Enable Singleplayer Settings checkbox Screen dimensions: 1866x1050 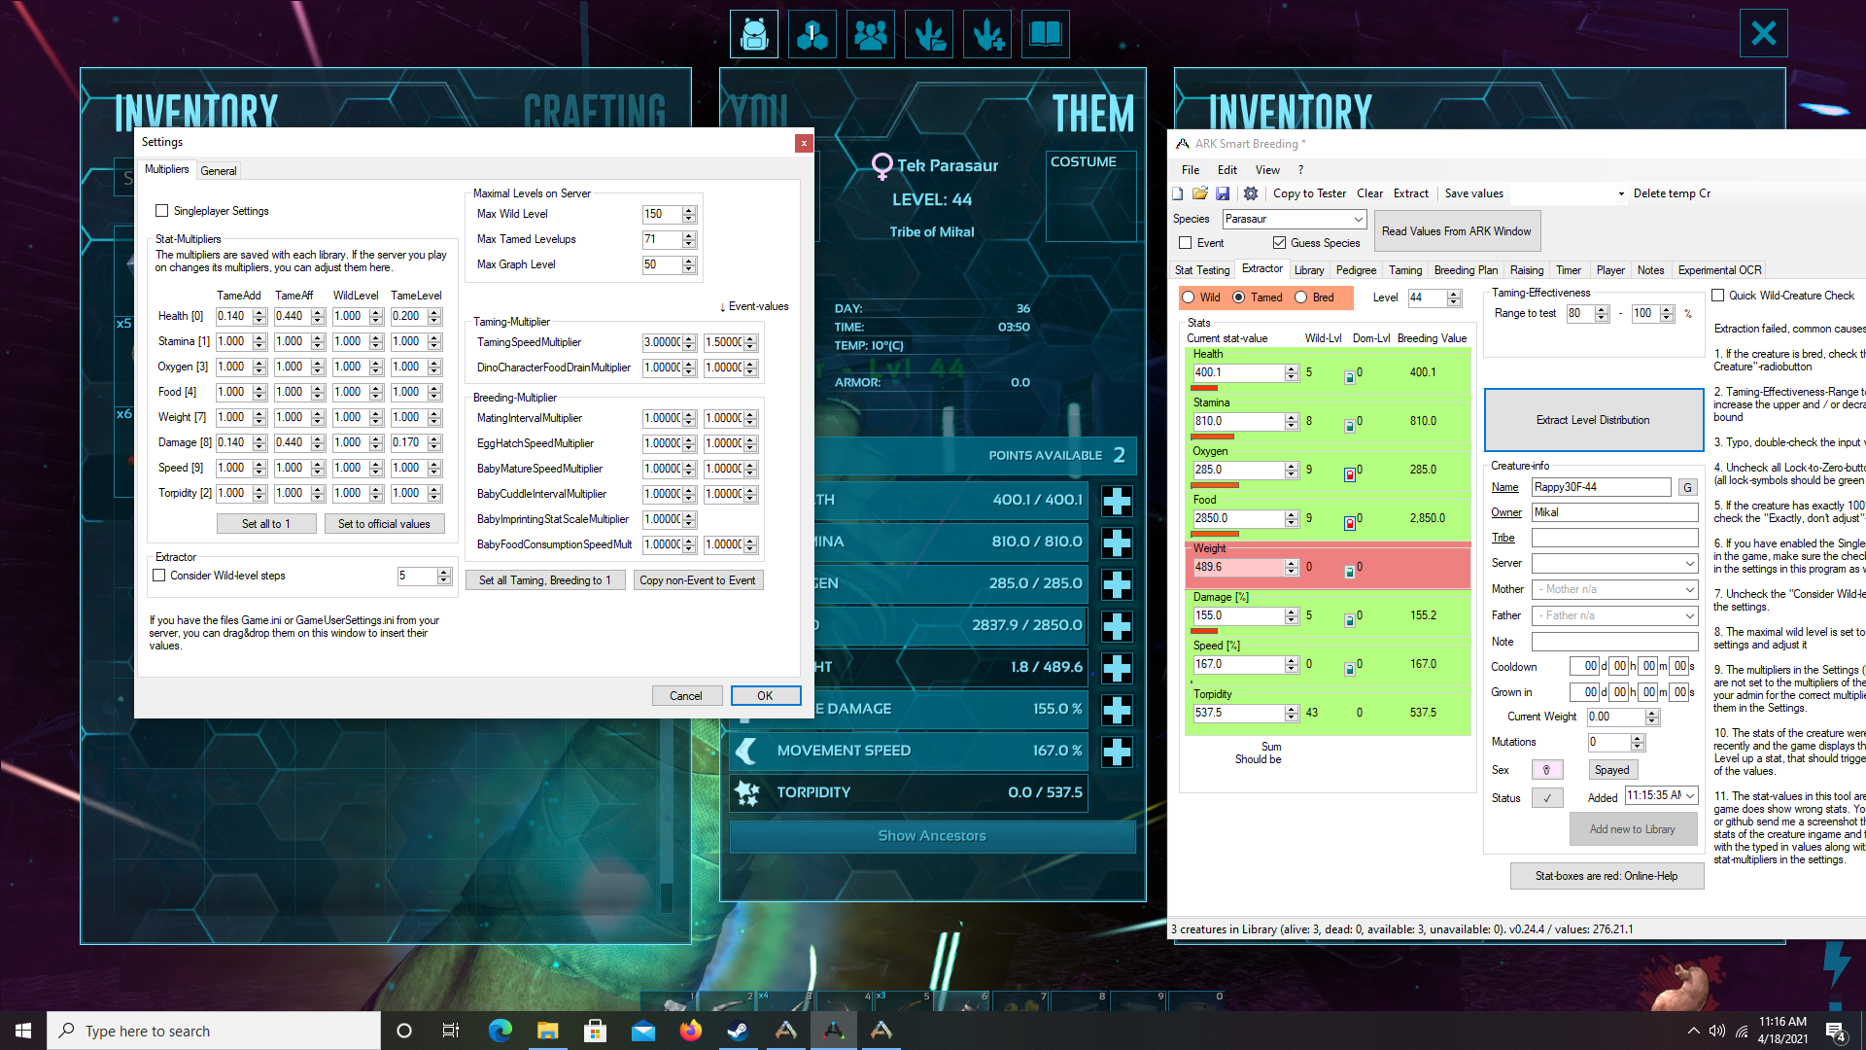(162, 211)
